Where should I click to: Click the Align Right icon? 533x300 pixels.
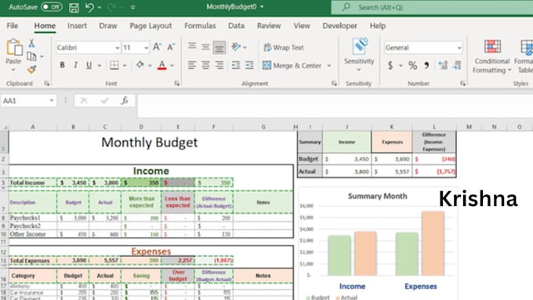[219, 65]
